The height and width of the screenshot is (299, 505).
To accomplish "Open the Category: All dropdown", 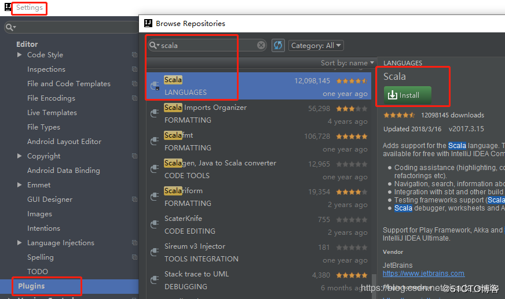I will (316, 45).
